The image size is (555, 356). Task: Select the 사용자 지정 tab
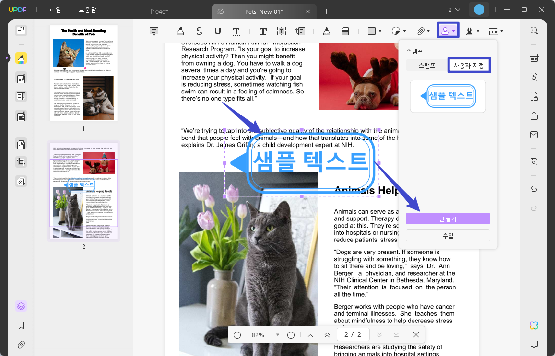469,65
